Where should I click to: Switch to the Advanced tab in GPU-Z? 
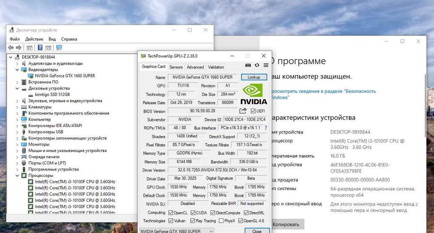[x=195, y=67]
